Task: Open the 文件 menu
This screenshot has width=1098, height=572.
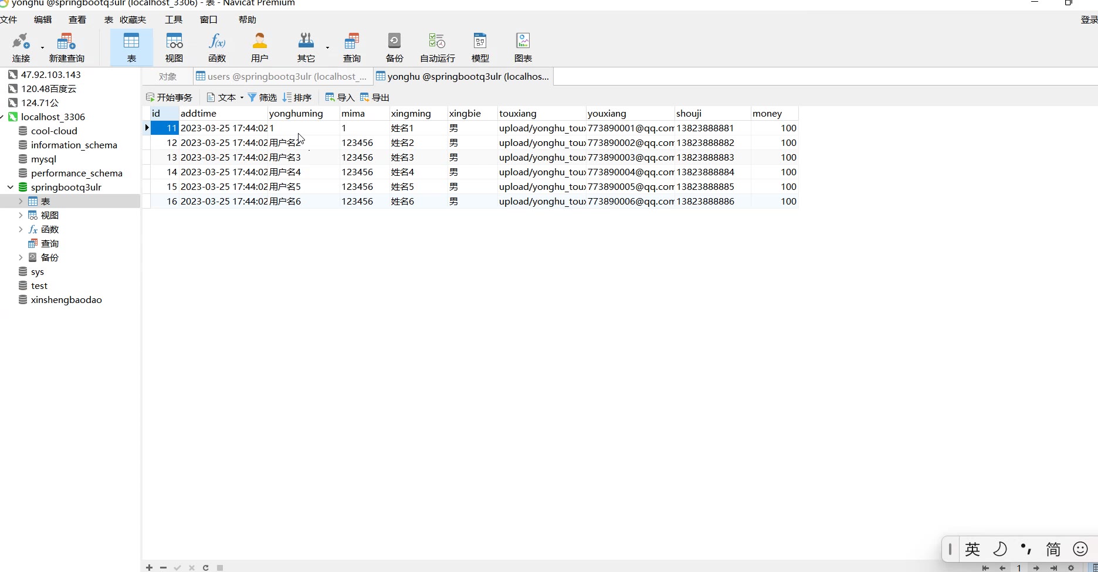Action: (x=8, y=19)
